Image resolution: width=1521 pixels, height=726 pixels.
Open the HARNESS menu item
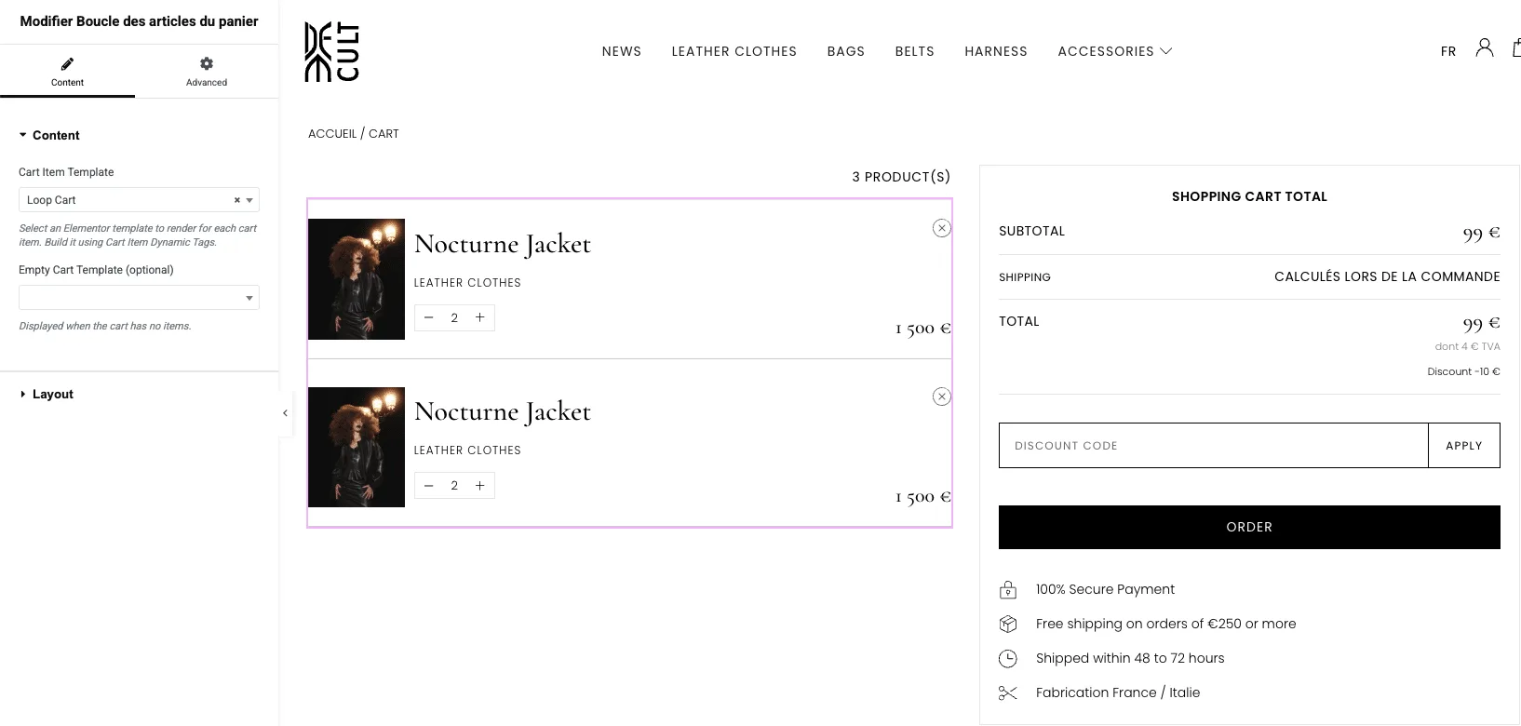(x=995, y=51)
